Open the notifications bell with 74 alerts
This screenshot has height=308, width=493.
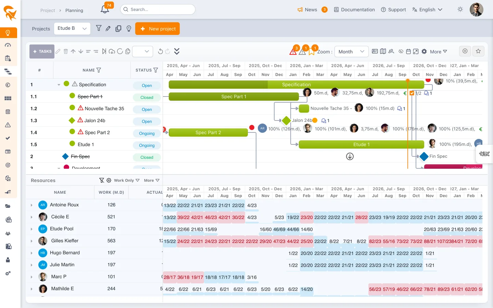[105, 10]
